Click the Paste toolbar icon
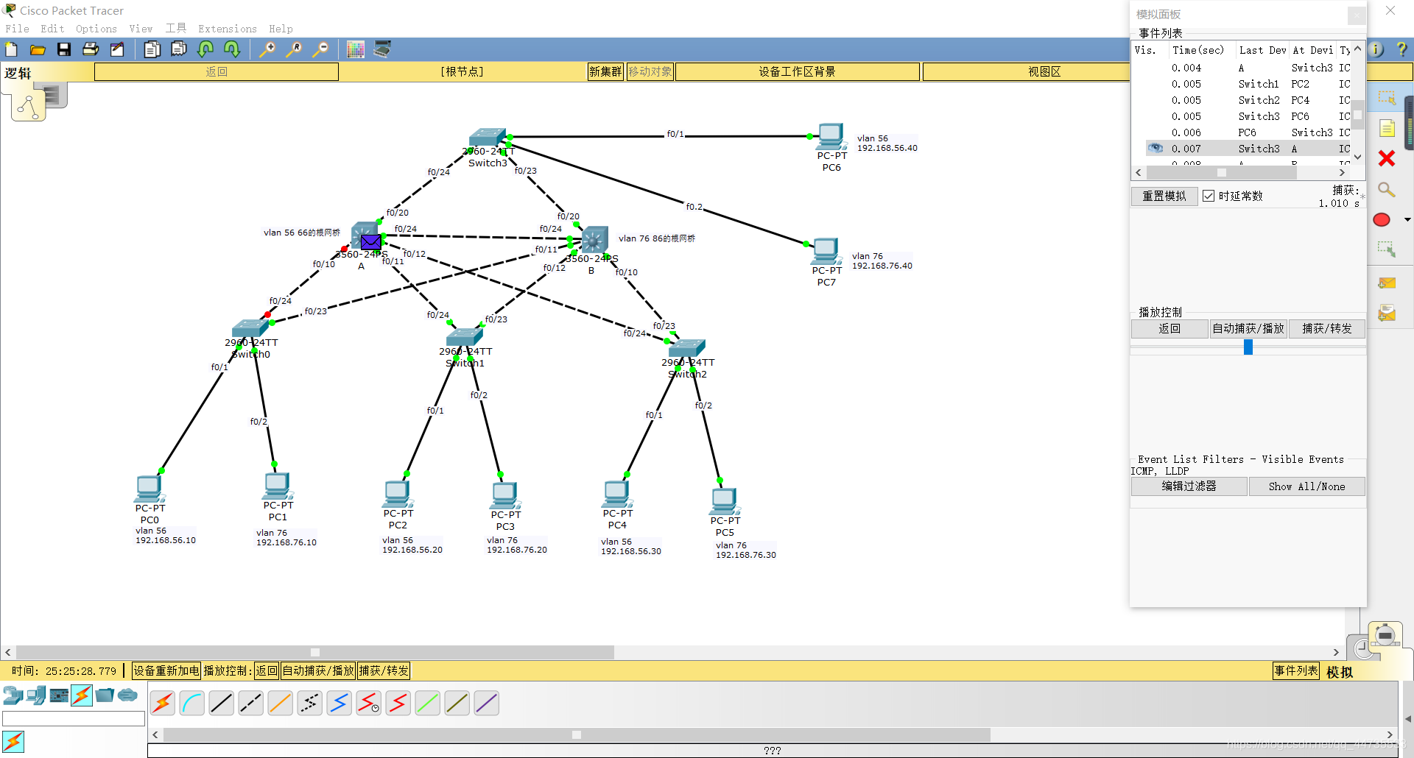The width and height of the screenshot is (1414, 758). [179, 49]
